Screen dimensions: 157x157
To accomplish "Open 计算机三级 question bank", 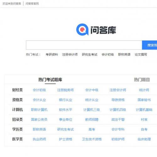I will 92,110.
